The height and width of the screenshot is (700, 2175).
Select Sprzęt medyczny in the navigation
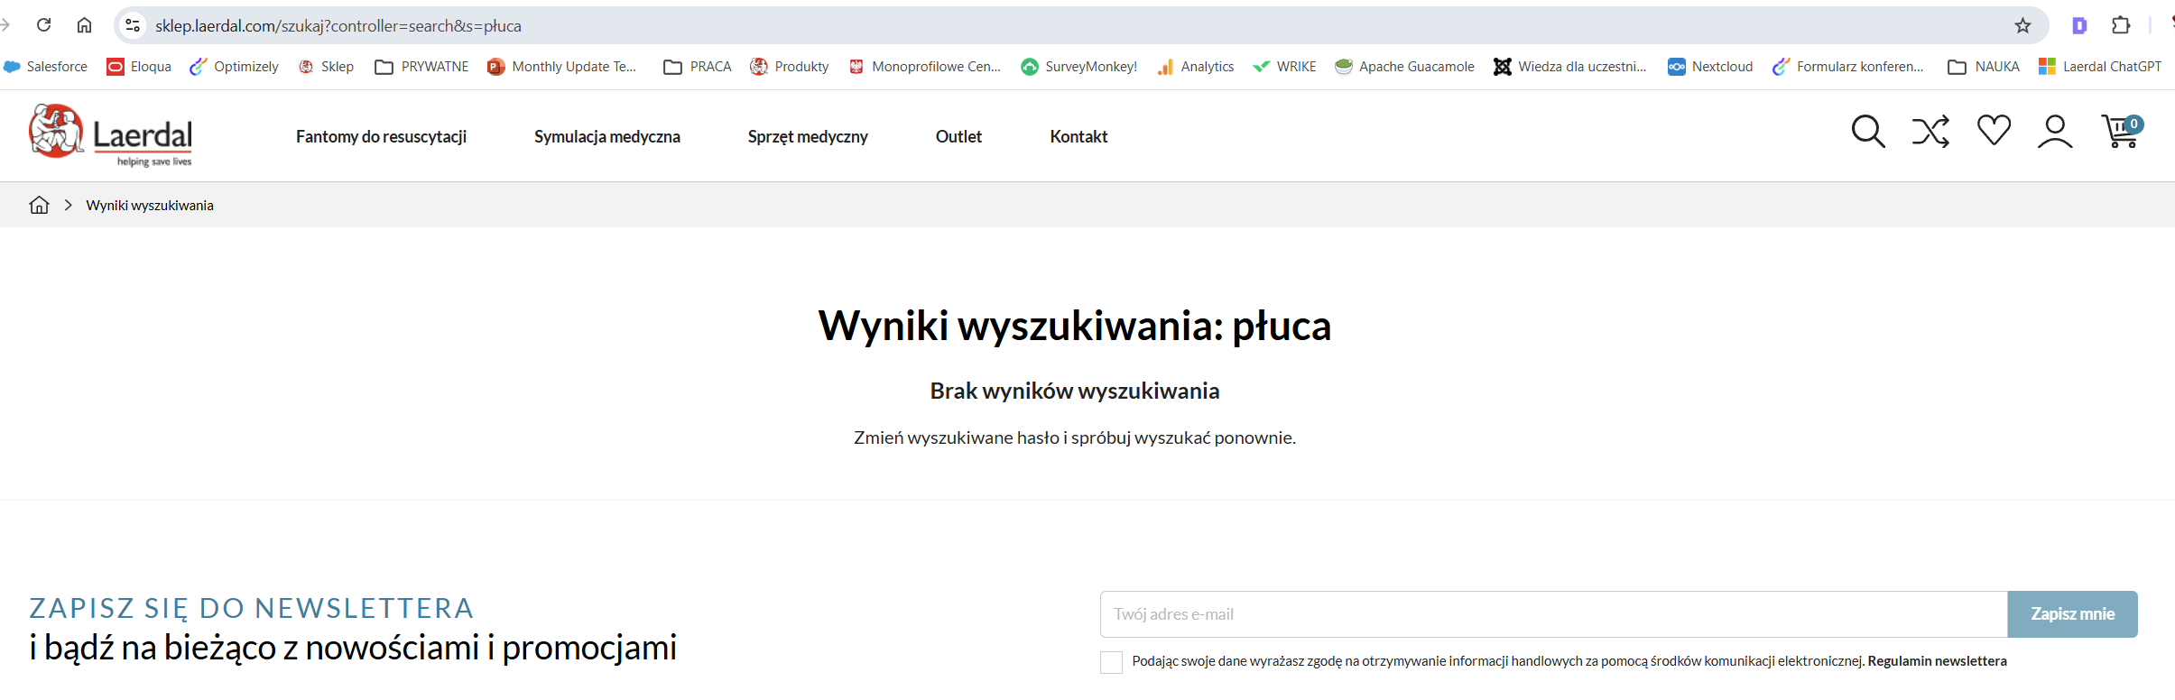808,136
